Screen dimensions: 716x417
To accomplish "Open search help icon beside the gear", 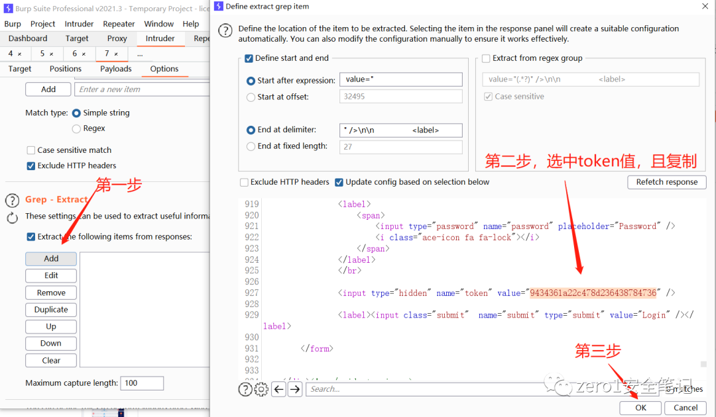I will tap(245, 389).
